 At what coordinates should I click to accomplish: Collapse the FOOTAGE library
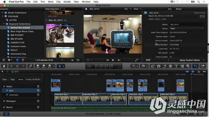pyautogui.click(x=2, y=16)
